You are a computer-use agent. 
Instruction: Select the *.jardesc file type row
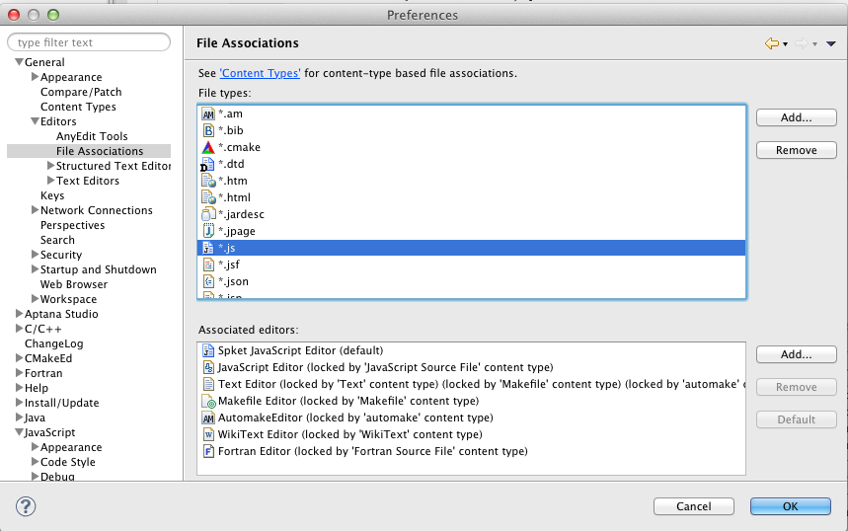coord(472,214)
